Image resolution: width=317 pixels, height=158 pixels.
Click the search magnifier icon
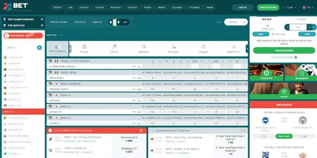(39, 47)
